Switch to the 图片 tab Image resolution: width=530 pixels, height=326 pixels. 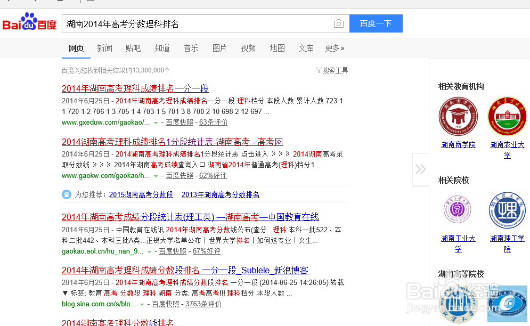point(219,48)
